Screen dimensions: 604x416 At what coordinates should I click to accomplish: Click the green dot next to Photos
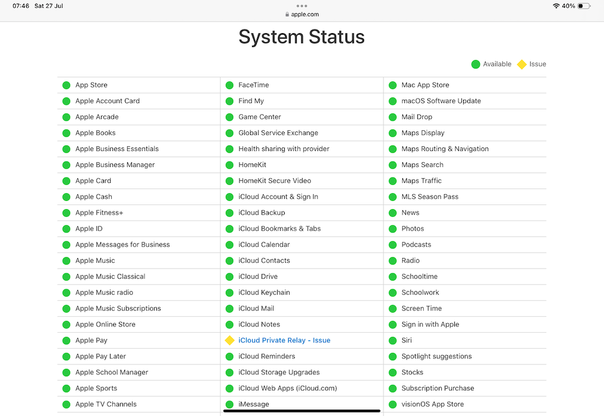click(392, 229)
